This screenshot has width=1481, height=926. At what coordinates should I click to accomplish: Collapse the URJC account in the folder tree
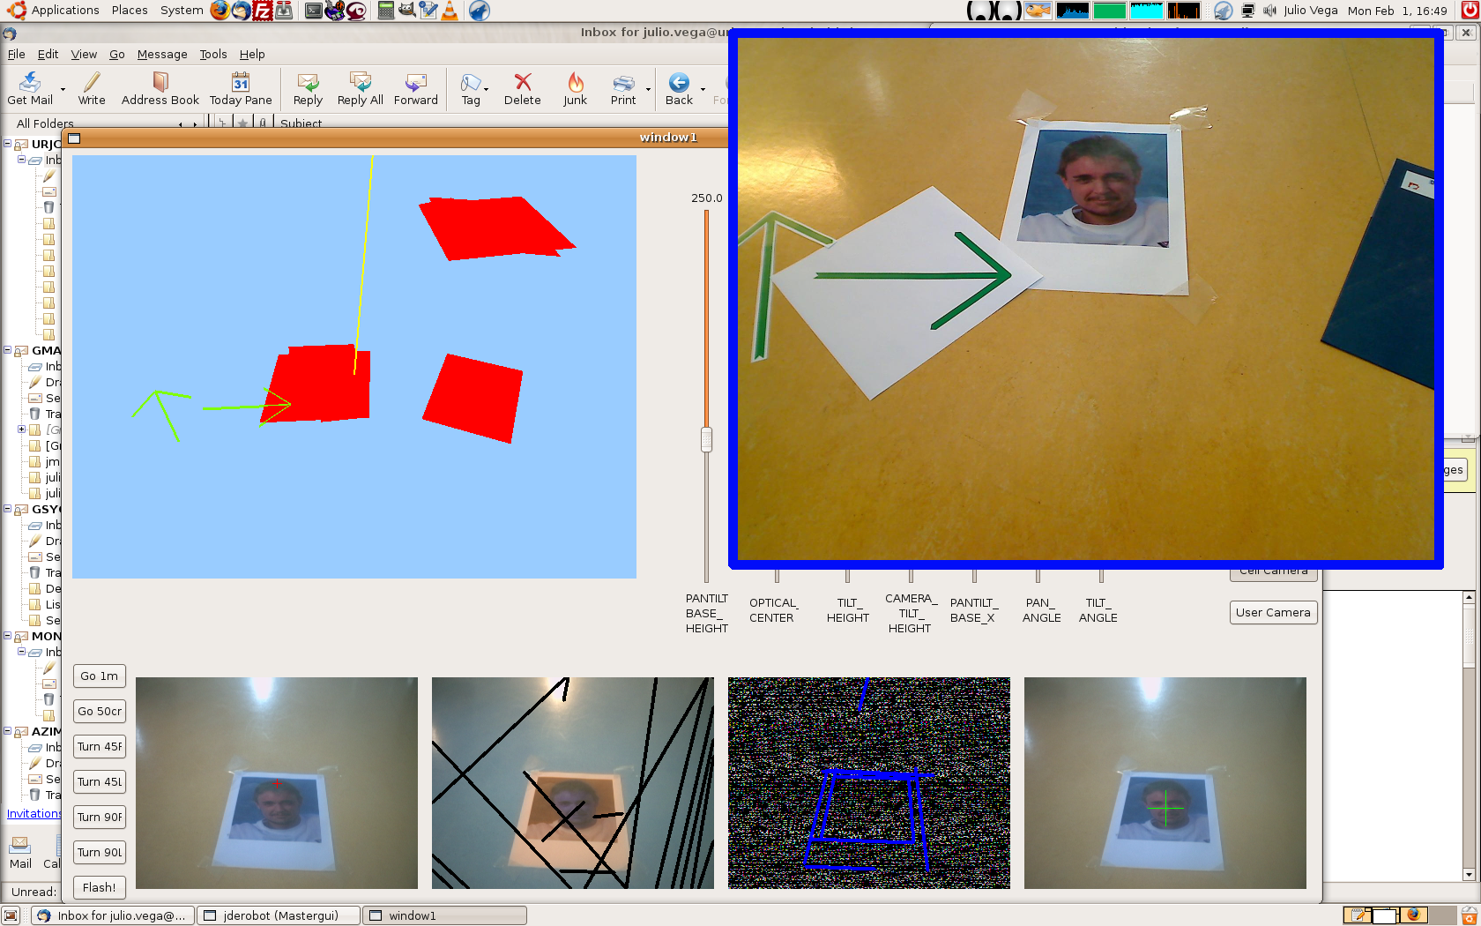point(7,144)
